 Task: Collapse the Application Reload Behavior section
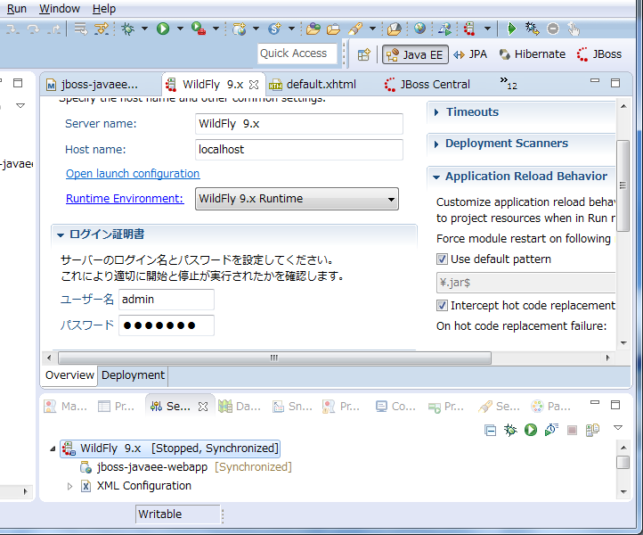[436, 177]
